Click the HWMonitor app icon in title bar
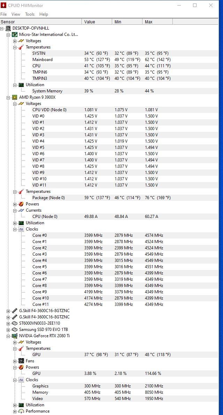223x415 pixels. [3, 5]
